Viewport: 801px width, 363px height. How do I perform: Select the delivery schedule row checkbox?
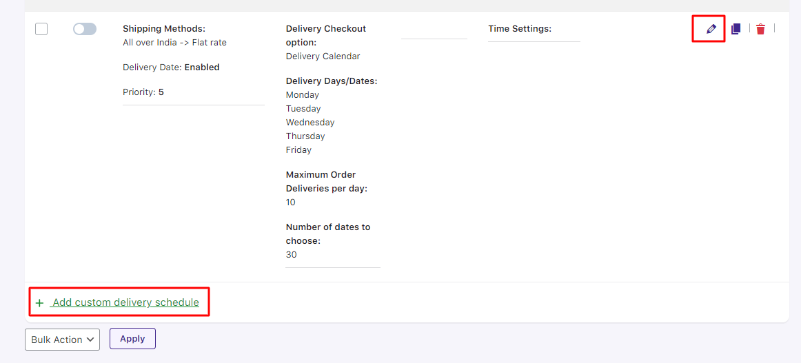click(41, 29)
